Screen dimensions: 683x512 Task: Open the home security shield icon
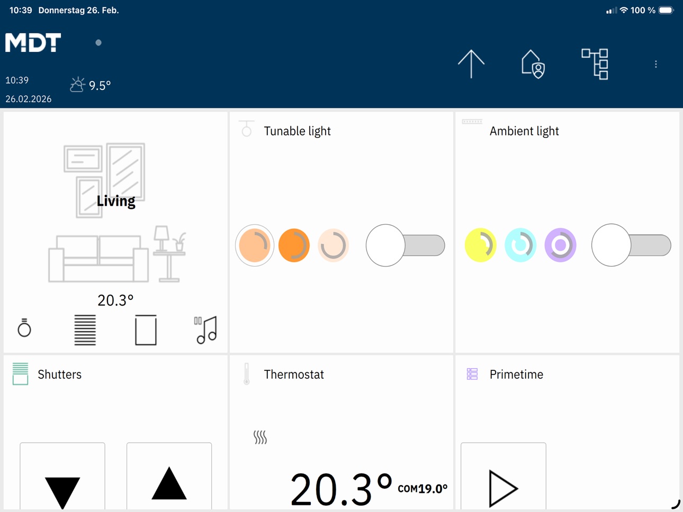coord(533,65)
